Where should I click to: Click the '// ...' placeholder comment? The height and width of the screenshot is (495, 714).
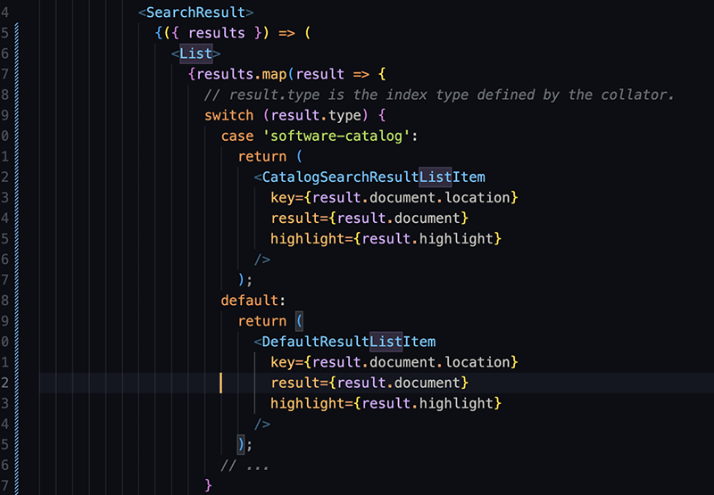point(245,465)
